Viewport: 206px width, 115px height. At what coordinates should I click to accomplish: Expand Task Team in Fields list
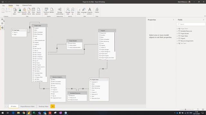(x=177, y=43)
